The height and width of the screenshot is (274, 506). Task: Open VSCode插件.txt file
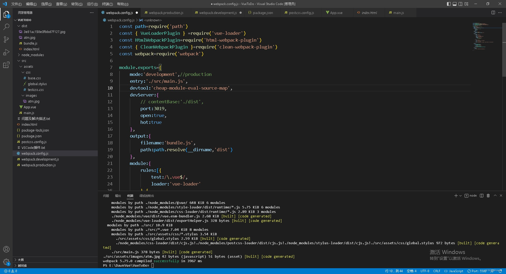pyautogui.click(x=55, y=148)
